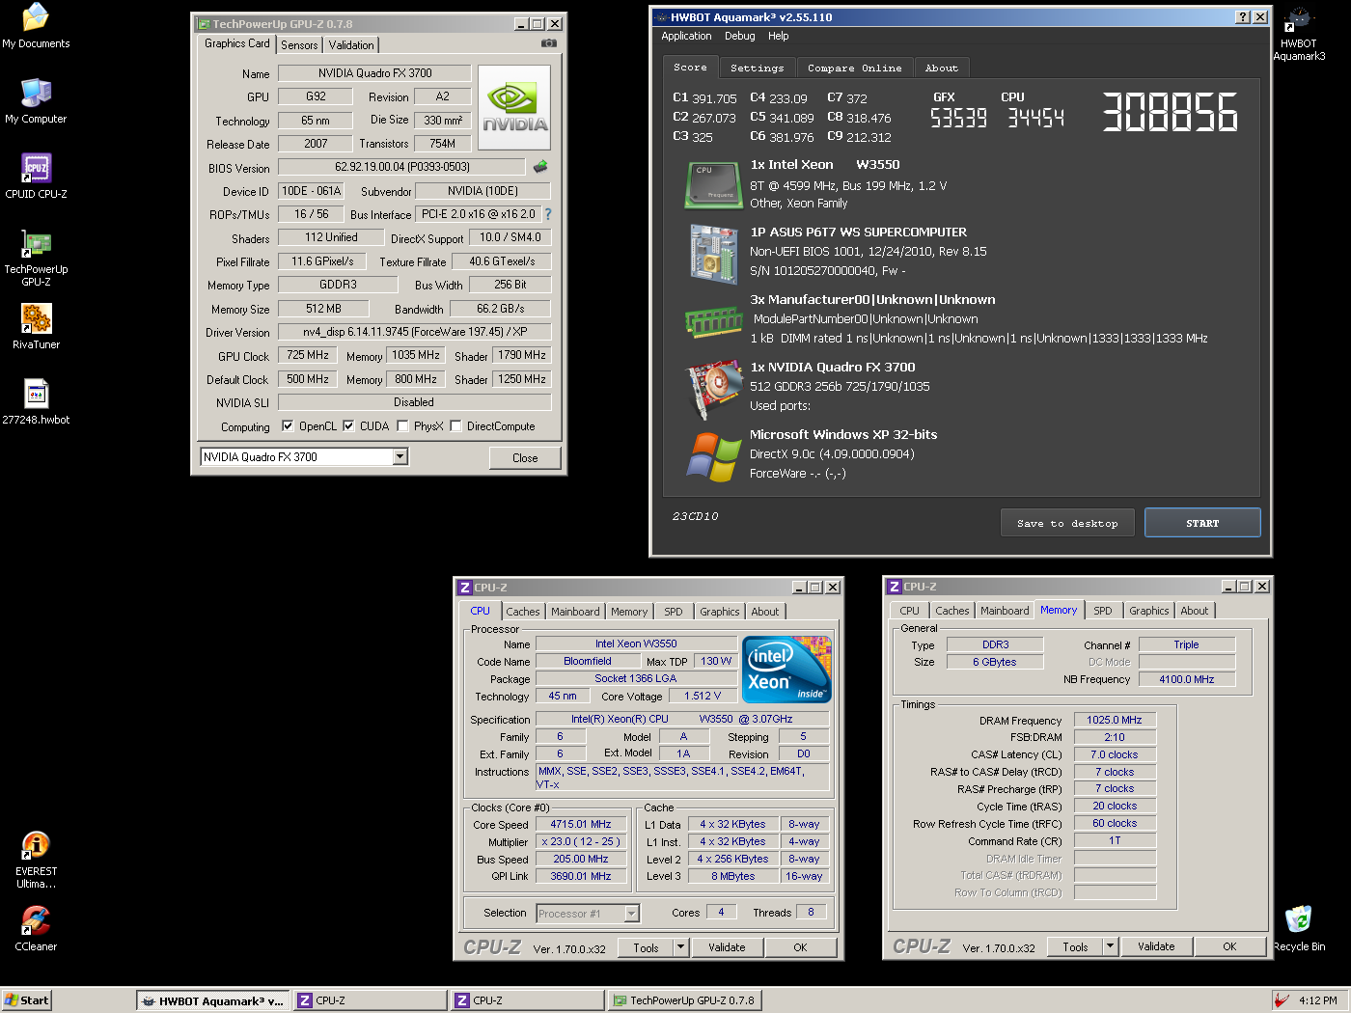The image size is (1351, 1013).
Task: Click Validate in right CPU-Z window
Action: coord(1156,946)
